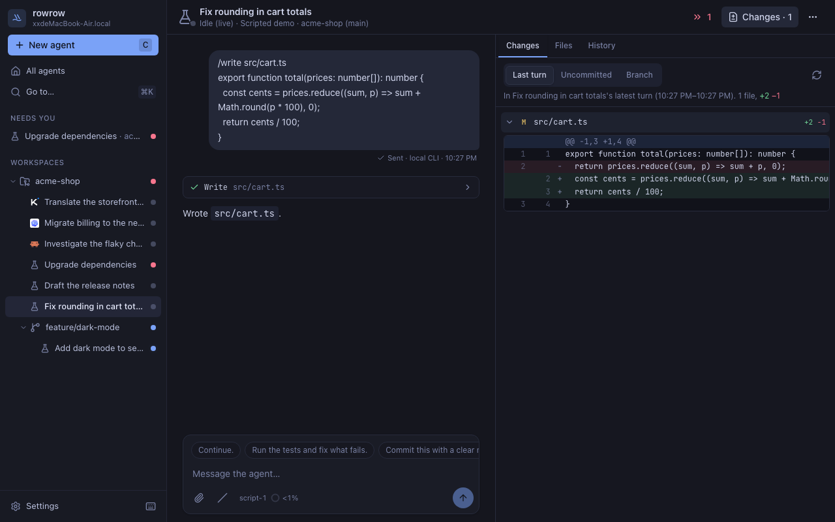Click Commit this with a clear suggestion
835x522 pixels.
click(x=429, y=450)
